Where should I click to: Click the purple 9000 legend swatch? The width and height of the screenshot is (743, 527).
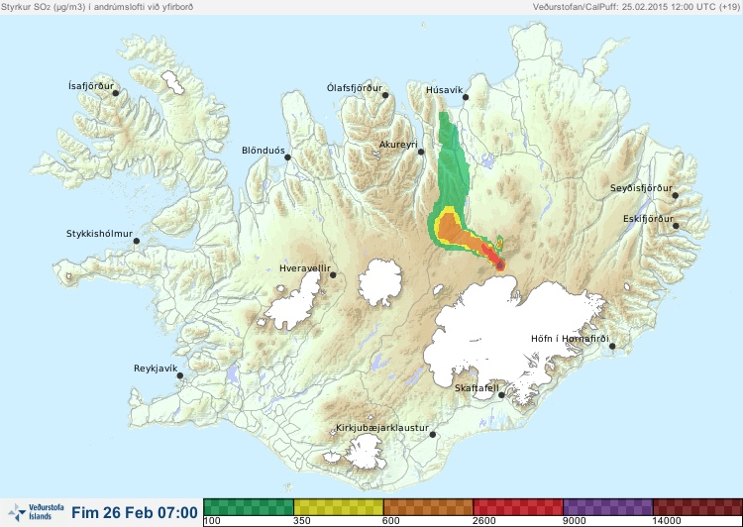click(607, 507)
